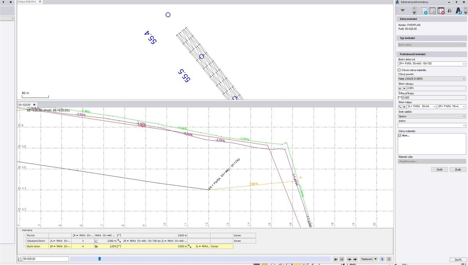This screenshot has height=265, width=468.
Task: Open the Nastavení dropdown
Action: click(369, 259)
